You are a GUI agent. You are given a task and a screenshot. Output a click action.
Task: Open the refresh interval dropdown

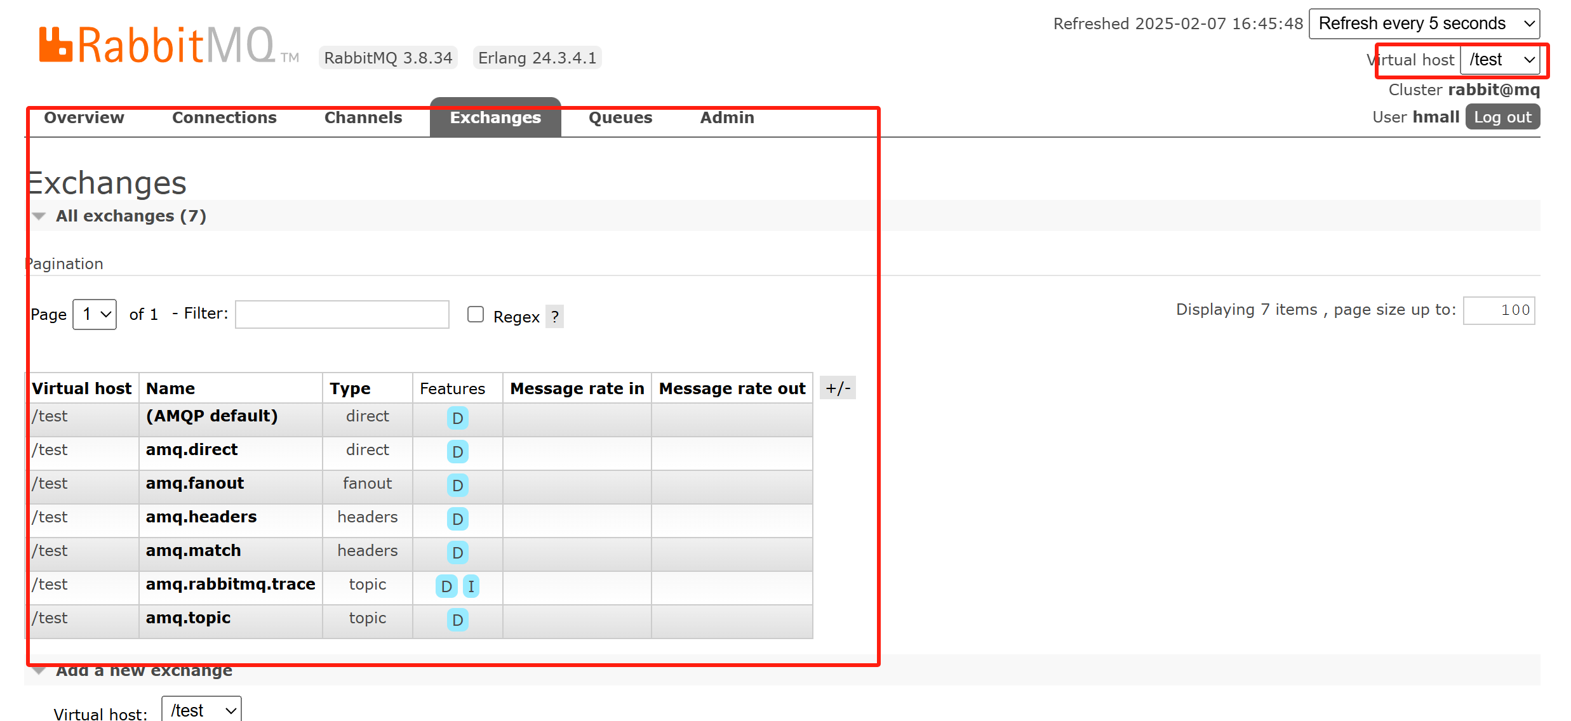pos(1424,23)
